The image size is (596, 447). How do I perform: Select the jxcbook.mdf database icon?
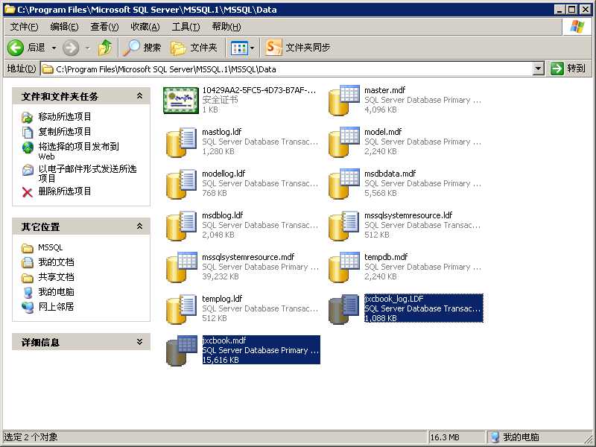(181, 351)
